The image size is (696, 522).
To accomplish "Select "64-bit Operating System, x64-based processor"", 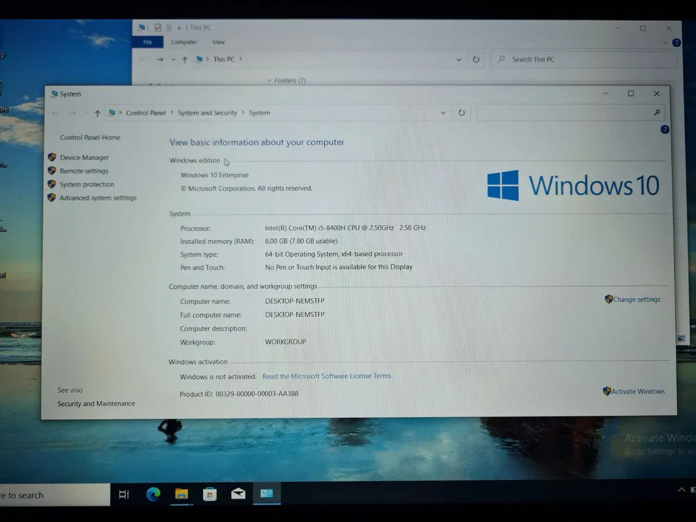I will pos(334,254).
